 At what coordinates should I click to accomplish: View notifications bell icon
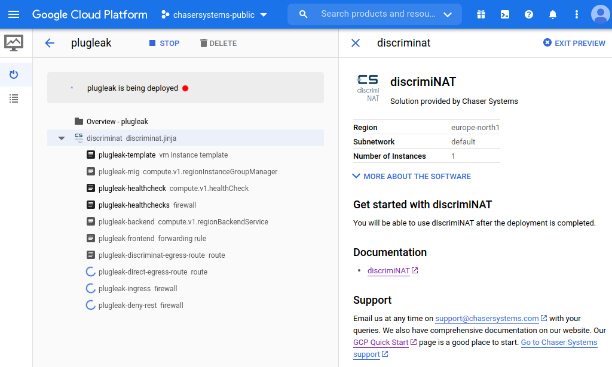(553, 14)
